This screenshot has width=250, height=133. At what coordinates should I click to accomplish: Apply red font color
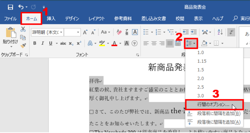pyautogui.click(x=114, y=43)
